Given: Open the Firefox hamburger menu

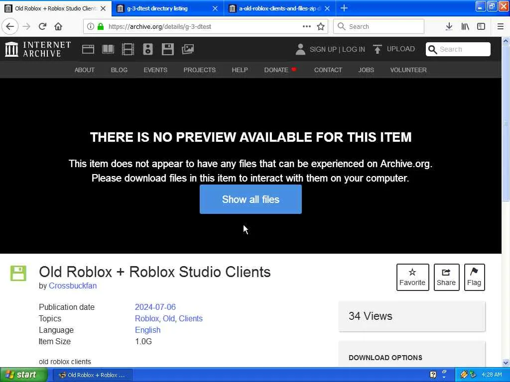Looking at the screenshot, I should 500,26.
